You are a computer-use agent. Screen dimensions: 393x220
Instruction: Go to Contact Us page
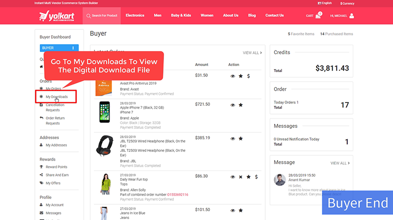[275, 15]
